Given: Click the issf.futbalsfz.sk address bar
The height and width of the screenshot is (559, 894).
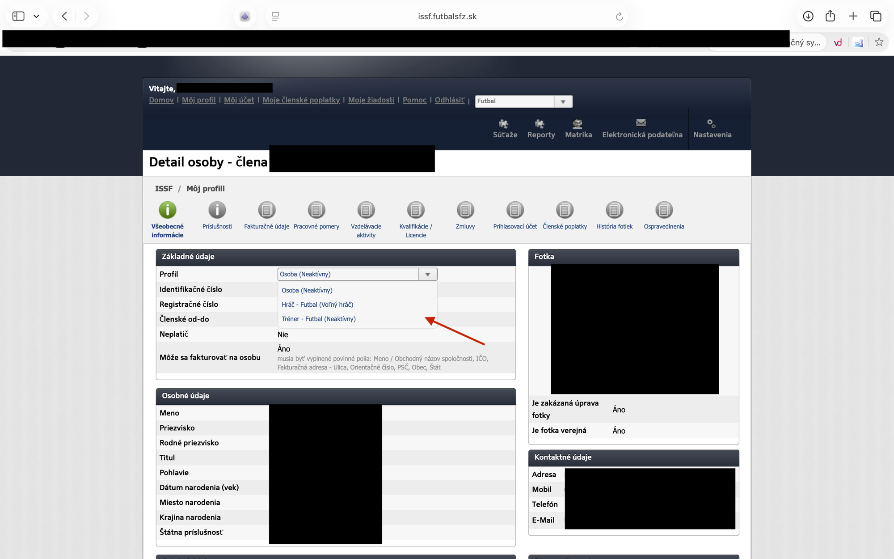Looking at the screenshot, I should click(x=447, y=17).
